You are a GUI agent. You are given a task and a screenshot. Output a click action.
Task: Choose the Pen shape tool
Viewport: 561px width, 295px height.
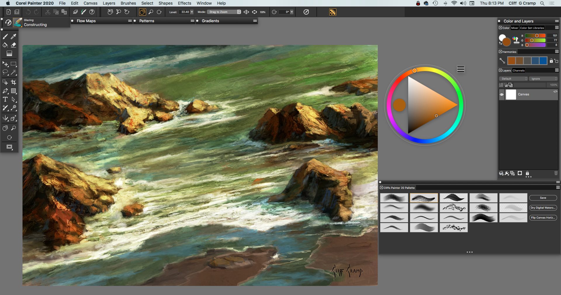(x=5, y=91)
